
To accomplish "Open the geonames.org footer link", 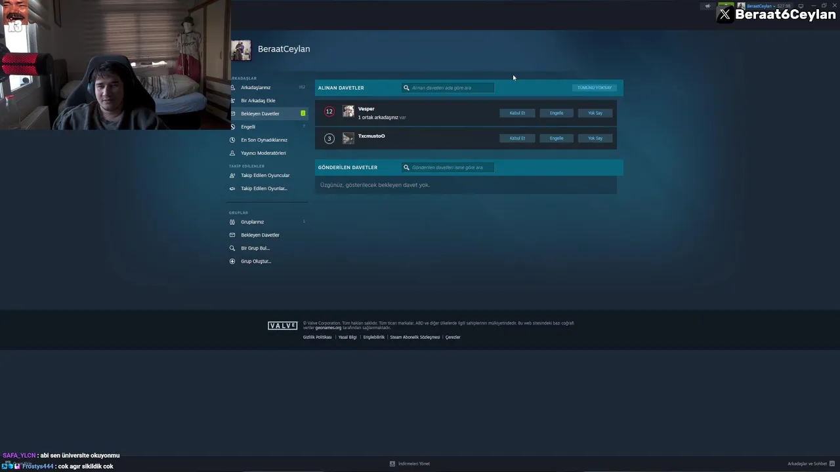I will click(328, 328).
